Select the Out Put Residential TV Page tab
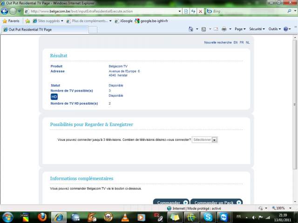The width and height of the screenshot is (298, 223). coord(44,30)
